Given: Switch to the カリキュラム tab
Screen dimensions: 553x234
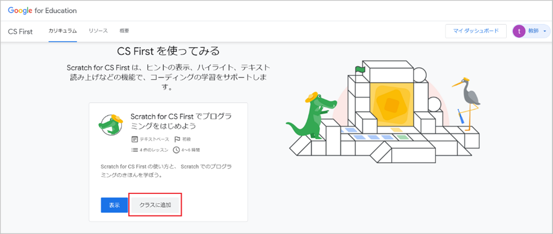Looking at the screenshot, I should (x=63, y=31).
